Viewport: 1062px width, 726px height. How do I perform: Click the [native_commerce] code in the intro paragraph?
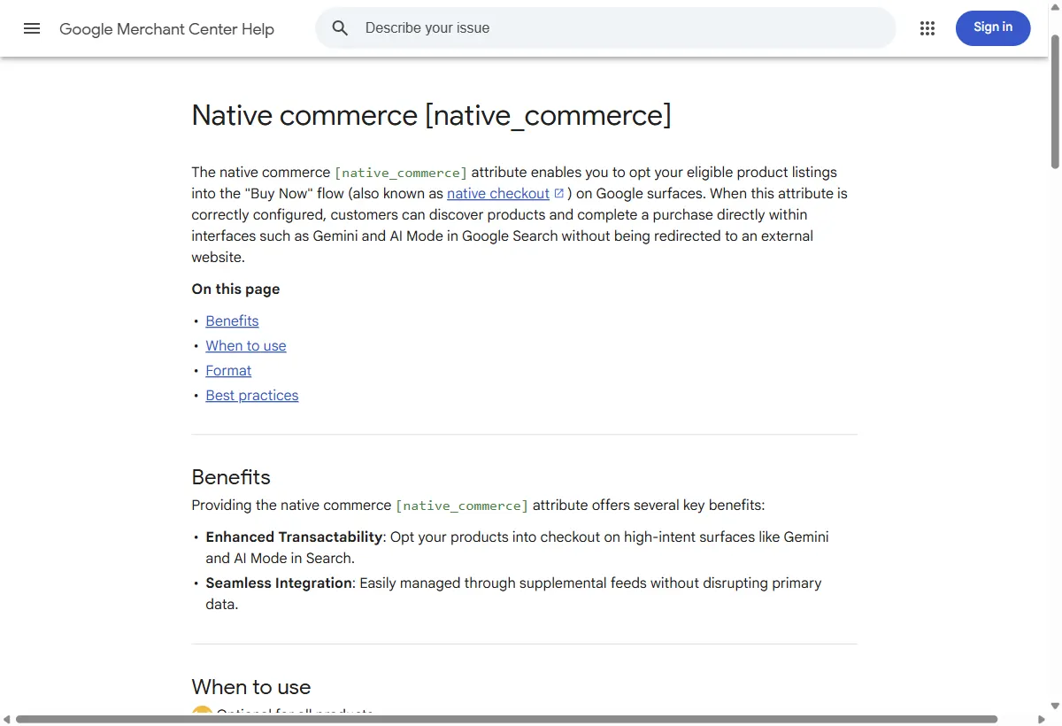401,173
